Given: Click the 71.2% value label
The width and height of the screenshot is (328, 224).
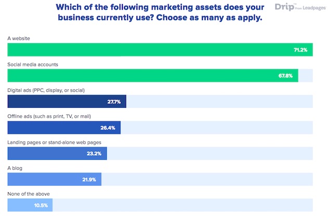Looking at the screenshot, I should [x=300, y=50].
